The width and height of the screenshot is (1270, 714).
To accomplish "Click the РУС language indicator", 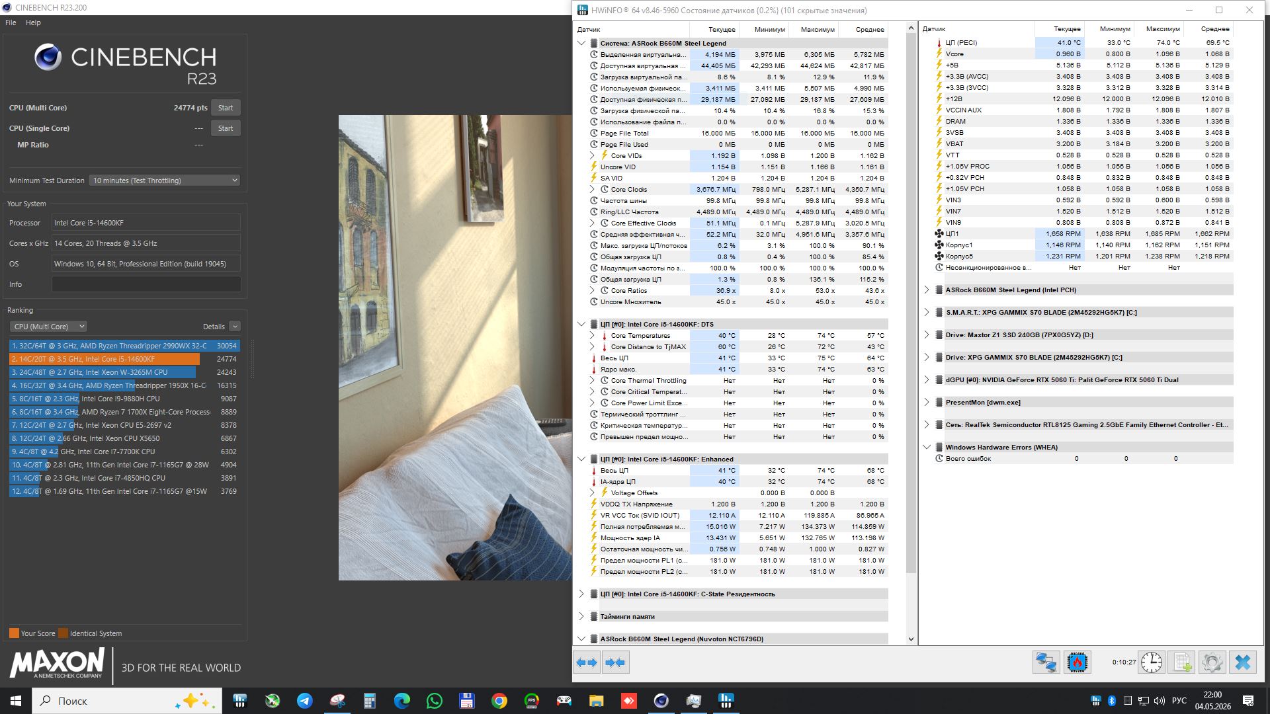I will (1179, 701).
